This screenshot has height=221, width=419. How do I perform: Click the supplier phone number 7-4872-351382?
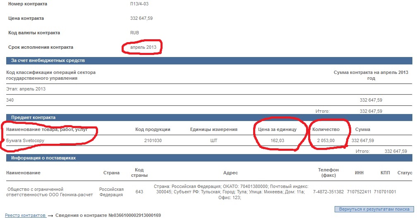[x=328, y=192]
